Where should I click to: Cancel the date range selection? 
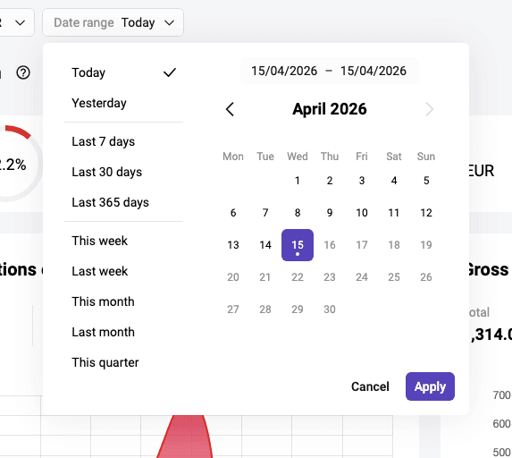click(x=370, y=386)
